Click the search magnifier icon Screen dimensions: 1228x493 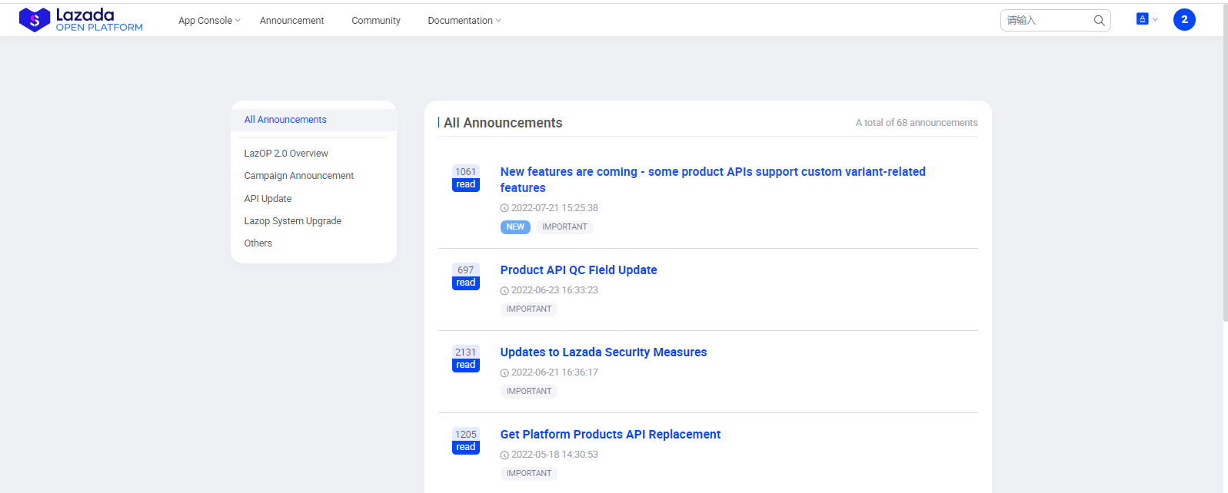tap(1099, 21)
